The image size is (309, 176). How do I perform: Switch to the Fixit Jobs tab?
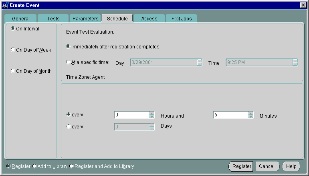coord(181,19)
